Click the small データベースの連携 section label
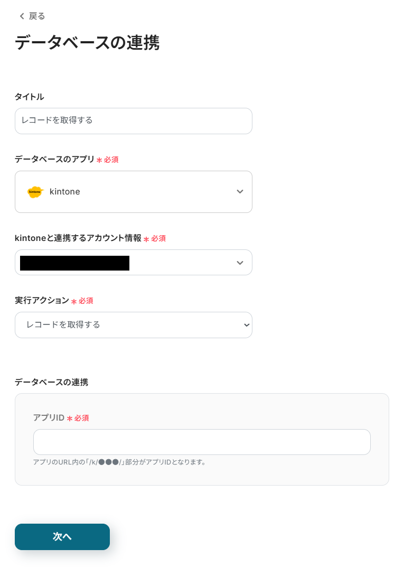404x567 pixels. (51, 382)
